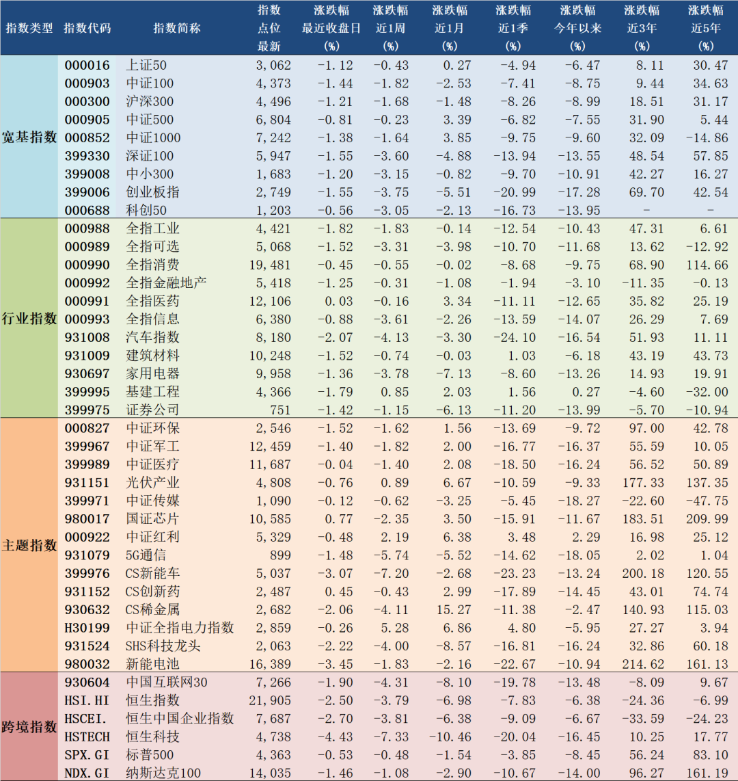Click index code 399989
The image size is (738, 781).
coord(87,465)
